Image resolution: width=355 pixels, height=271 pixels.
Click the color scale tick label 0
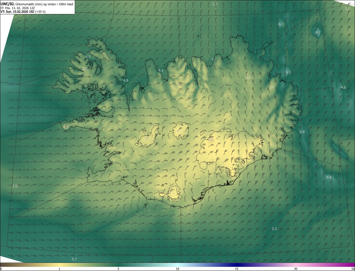(x=1, y=269)
